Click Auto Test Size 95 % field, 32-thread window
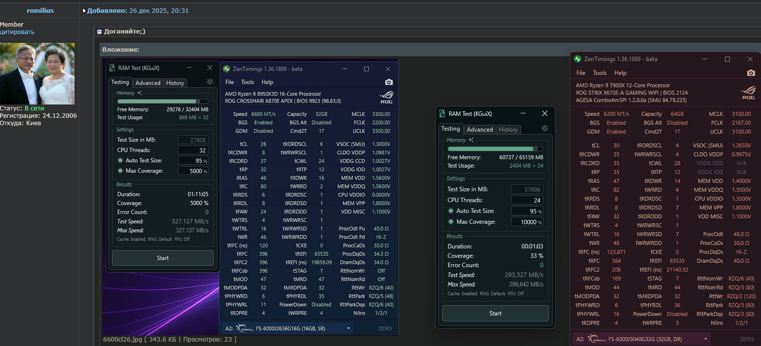 [x=193, y=161]
